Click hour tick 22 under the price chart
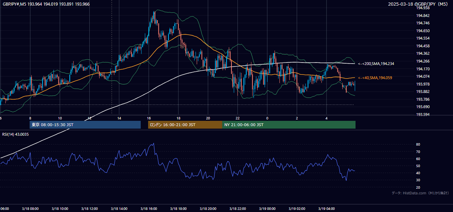Screen dimensions: 453x212 coord(237,118)
